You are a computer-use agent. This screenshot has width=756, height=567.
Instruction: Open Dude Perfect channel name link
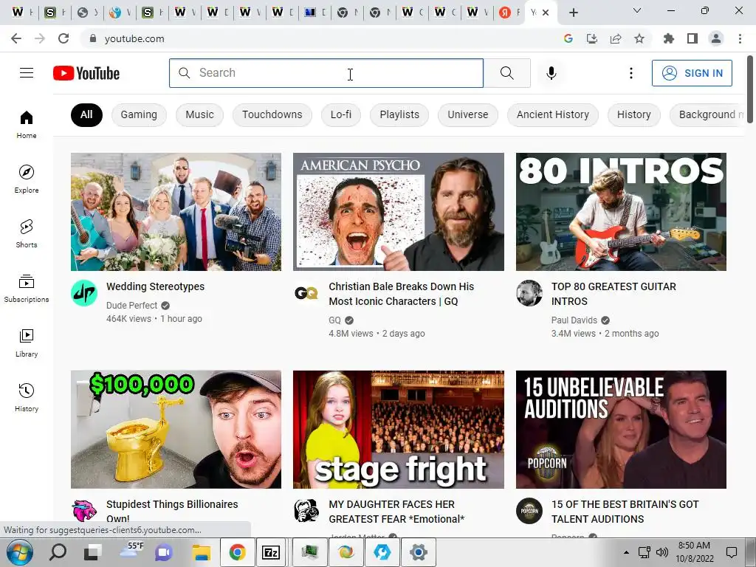[x=131, y=305]
